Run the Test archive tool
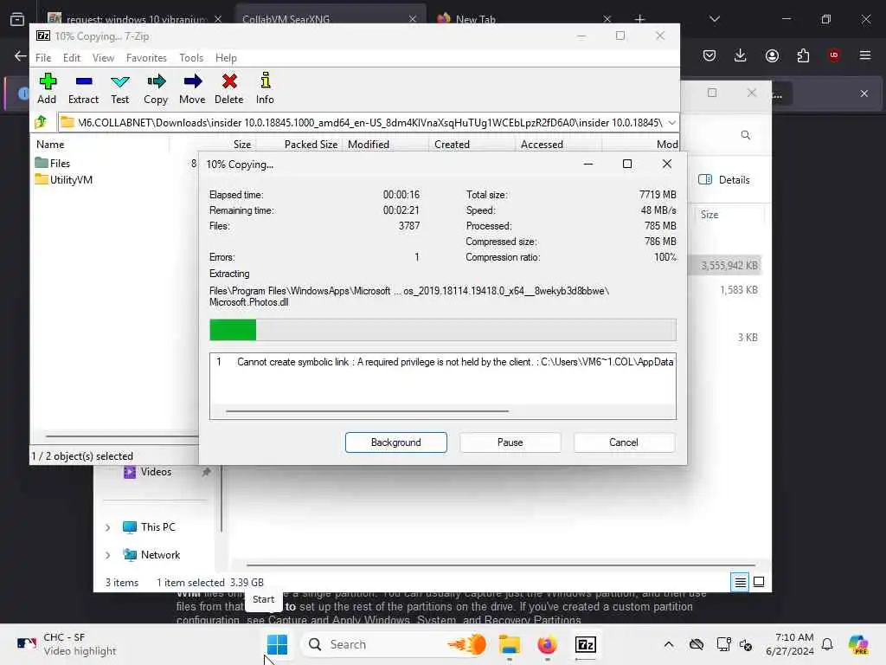Image resolution: width=886 pixels, height=665 pixels. point(119,89)
